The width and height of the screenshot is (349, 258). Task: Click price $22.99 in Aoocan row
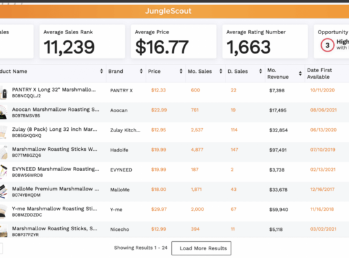[159, 110]
